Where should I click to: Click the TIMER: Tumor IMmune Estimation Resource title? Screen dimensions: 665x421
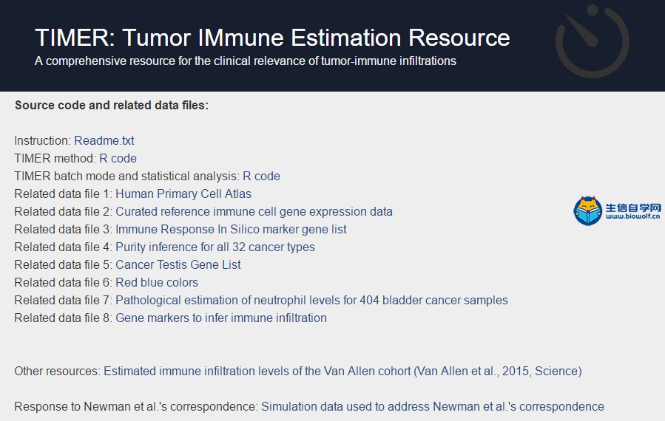[x=272, y=38]
